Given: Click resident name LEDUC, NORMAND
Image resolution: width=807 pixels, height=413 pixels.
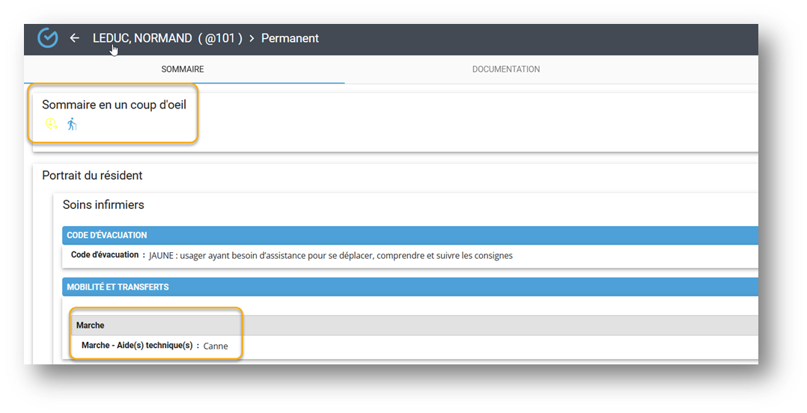Looking at the screenshot, I should point(142,38).
